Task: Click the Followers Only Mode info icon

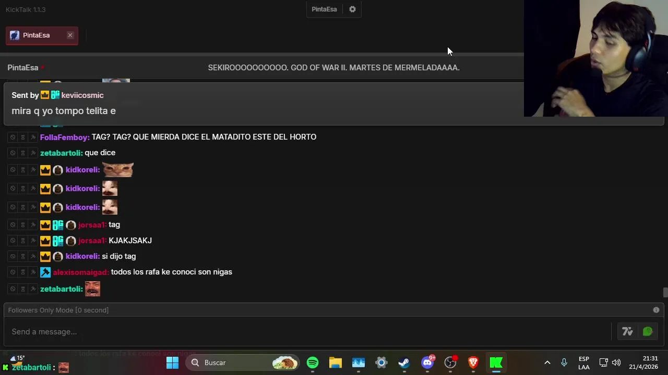Action: [x=656, y=310]
